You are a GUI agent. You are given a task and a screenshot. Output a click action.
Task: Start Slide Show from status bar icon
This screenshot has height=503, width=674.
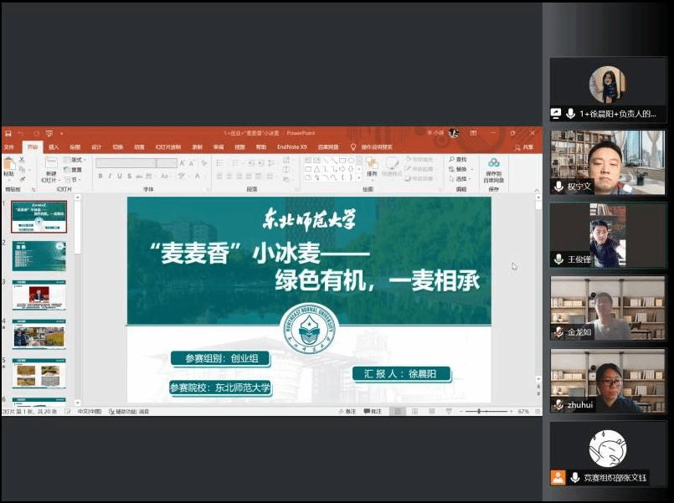pos(448,412)
